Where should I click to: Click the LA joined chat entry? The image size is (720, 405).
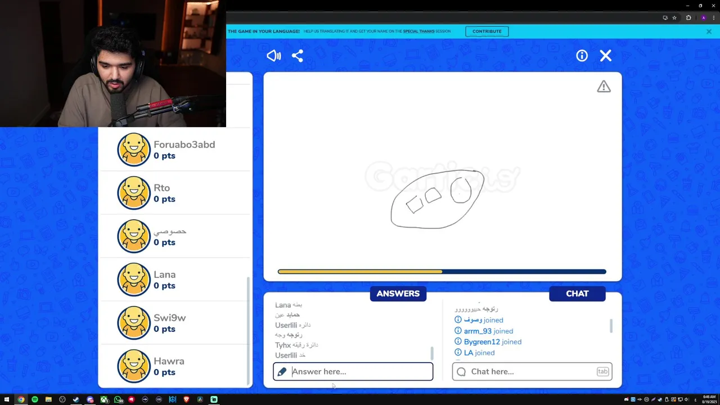coord(475,353)
